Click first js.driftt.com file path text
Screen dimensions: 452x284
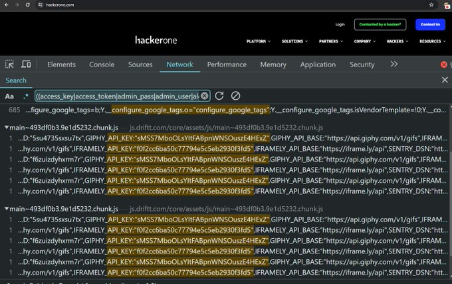click(x=226, y=128)
